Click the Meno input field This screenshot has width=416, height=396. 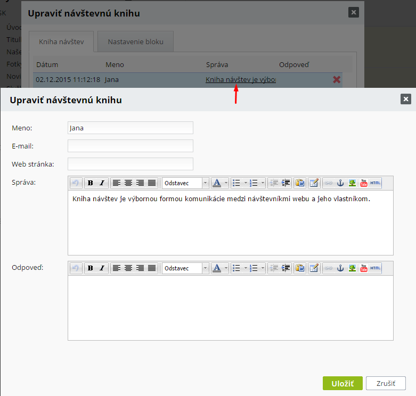(x=130, y=128)
